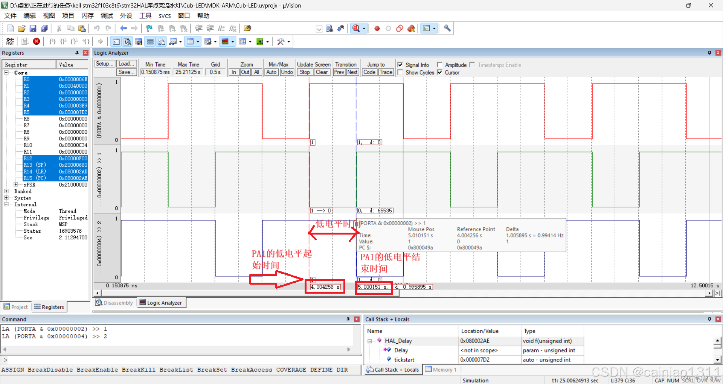Open the Toolbox dropdown arrow
This screenshot has width=723, height=384.
[x=289, y=41]
